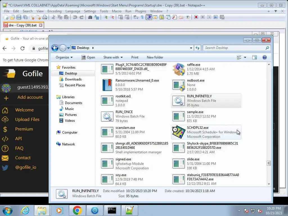Select Network in navigation pane

(68, 144)
